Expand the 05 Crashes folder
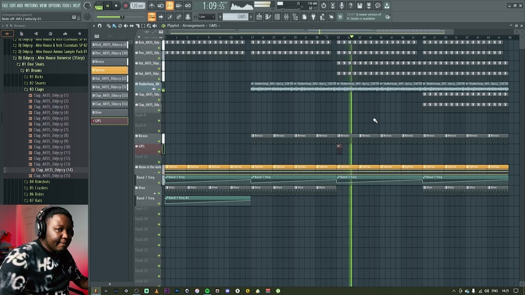Image resolution: width=525 pixels, height=295 pixels. (x=36, y=188)
